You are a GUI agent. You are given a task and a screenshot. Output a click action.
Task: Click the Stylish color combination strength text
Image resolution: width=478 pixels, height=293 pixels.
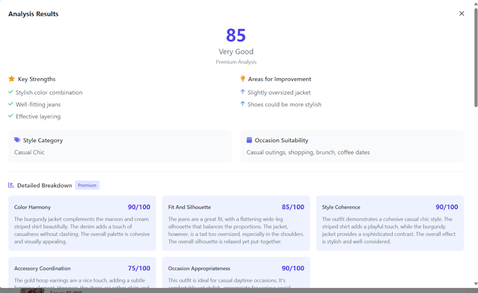[x=49, y=92]
